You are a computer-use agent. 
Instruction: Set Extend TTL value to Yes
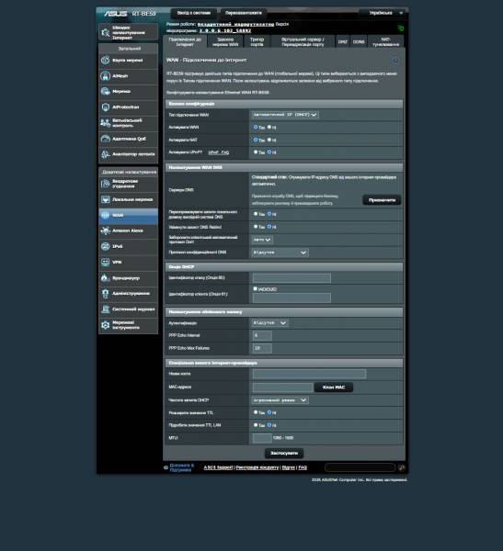(256, 412)
